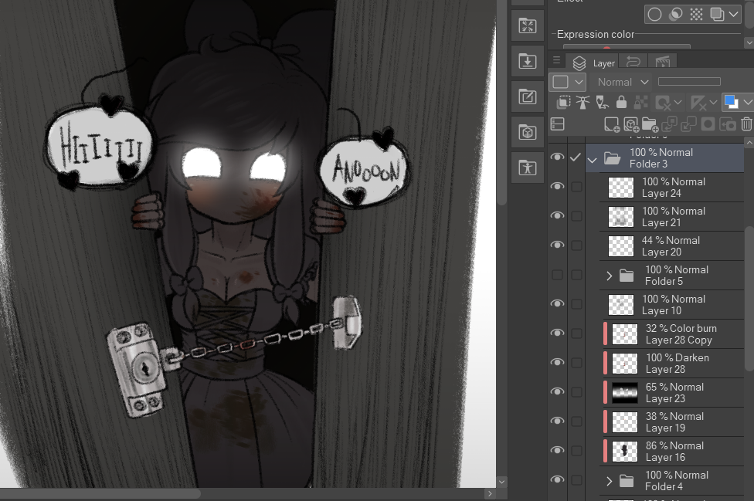Click Merge with Layer Below icon
Screen dimensions: 754x501
[x=688, y=124]
